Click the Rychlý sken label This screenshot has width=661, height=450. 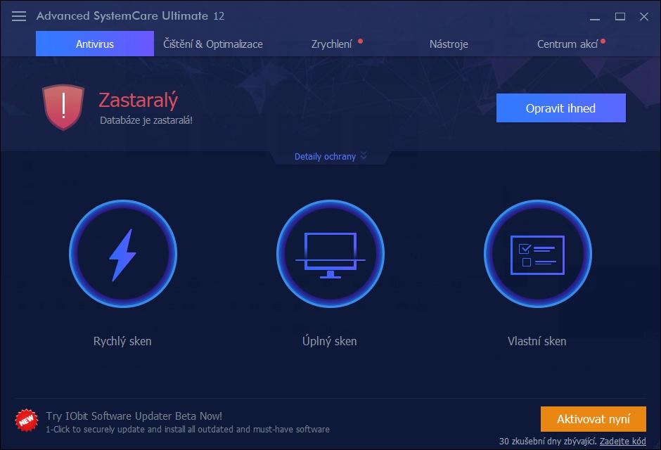[122, 341]
